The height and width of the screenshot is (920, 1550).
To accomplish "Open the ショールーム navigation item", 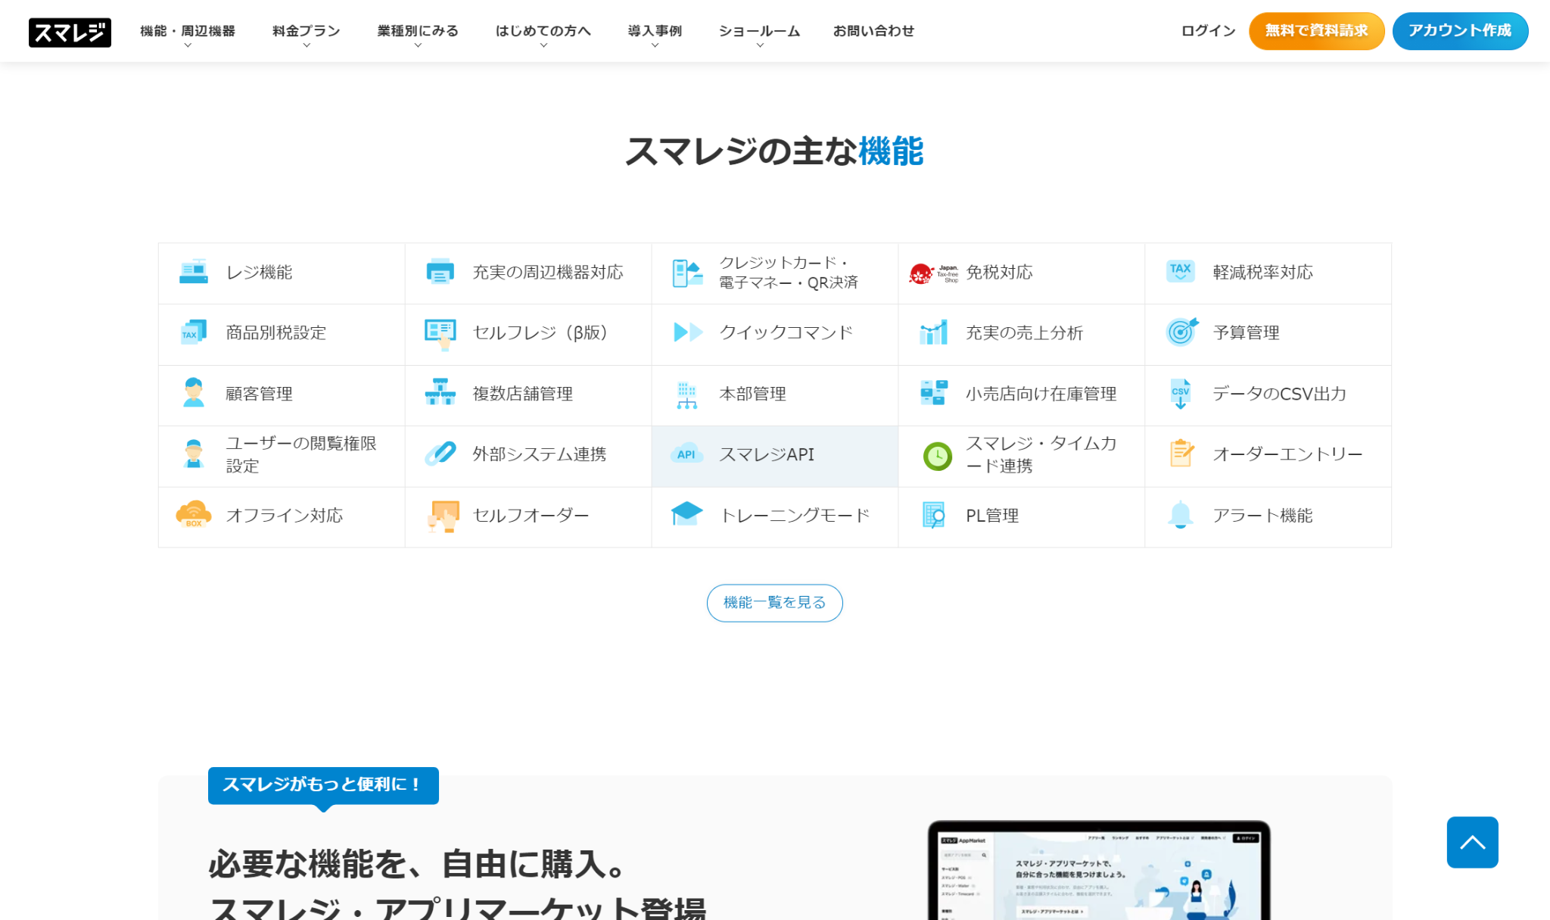I will pyautogui.click(x=760, y=31).
